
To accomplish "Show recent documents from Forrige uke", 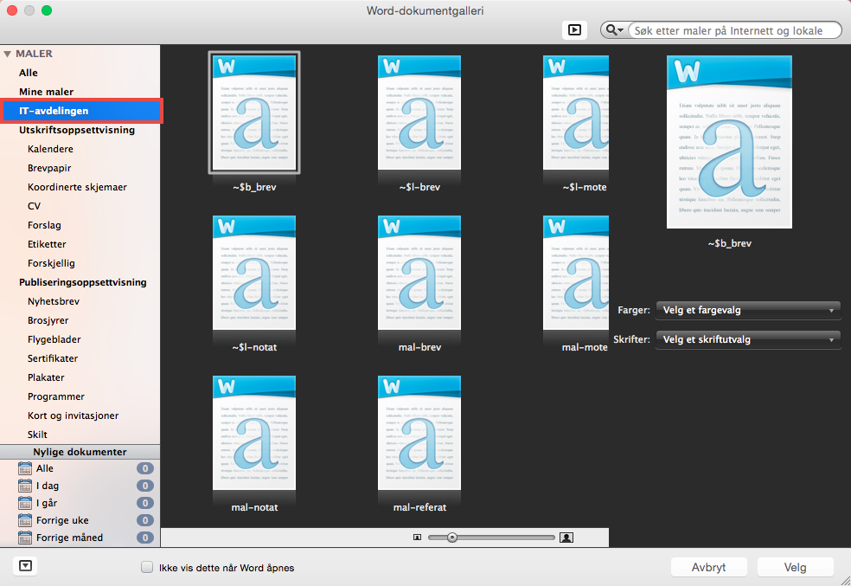I will [x=62, y=520].
